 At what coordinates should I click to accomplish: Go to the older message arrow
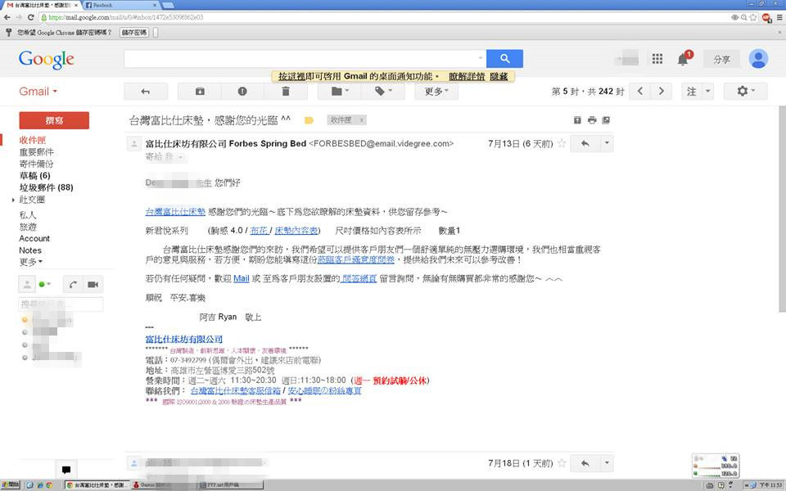(x=662, y=91)
